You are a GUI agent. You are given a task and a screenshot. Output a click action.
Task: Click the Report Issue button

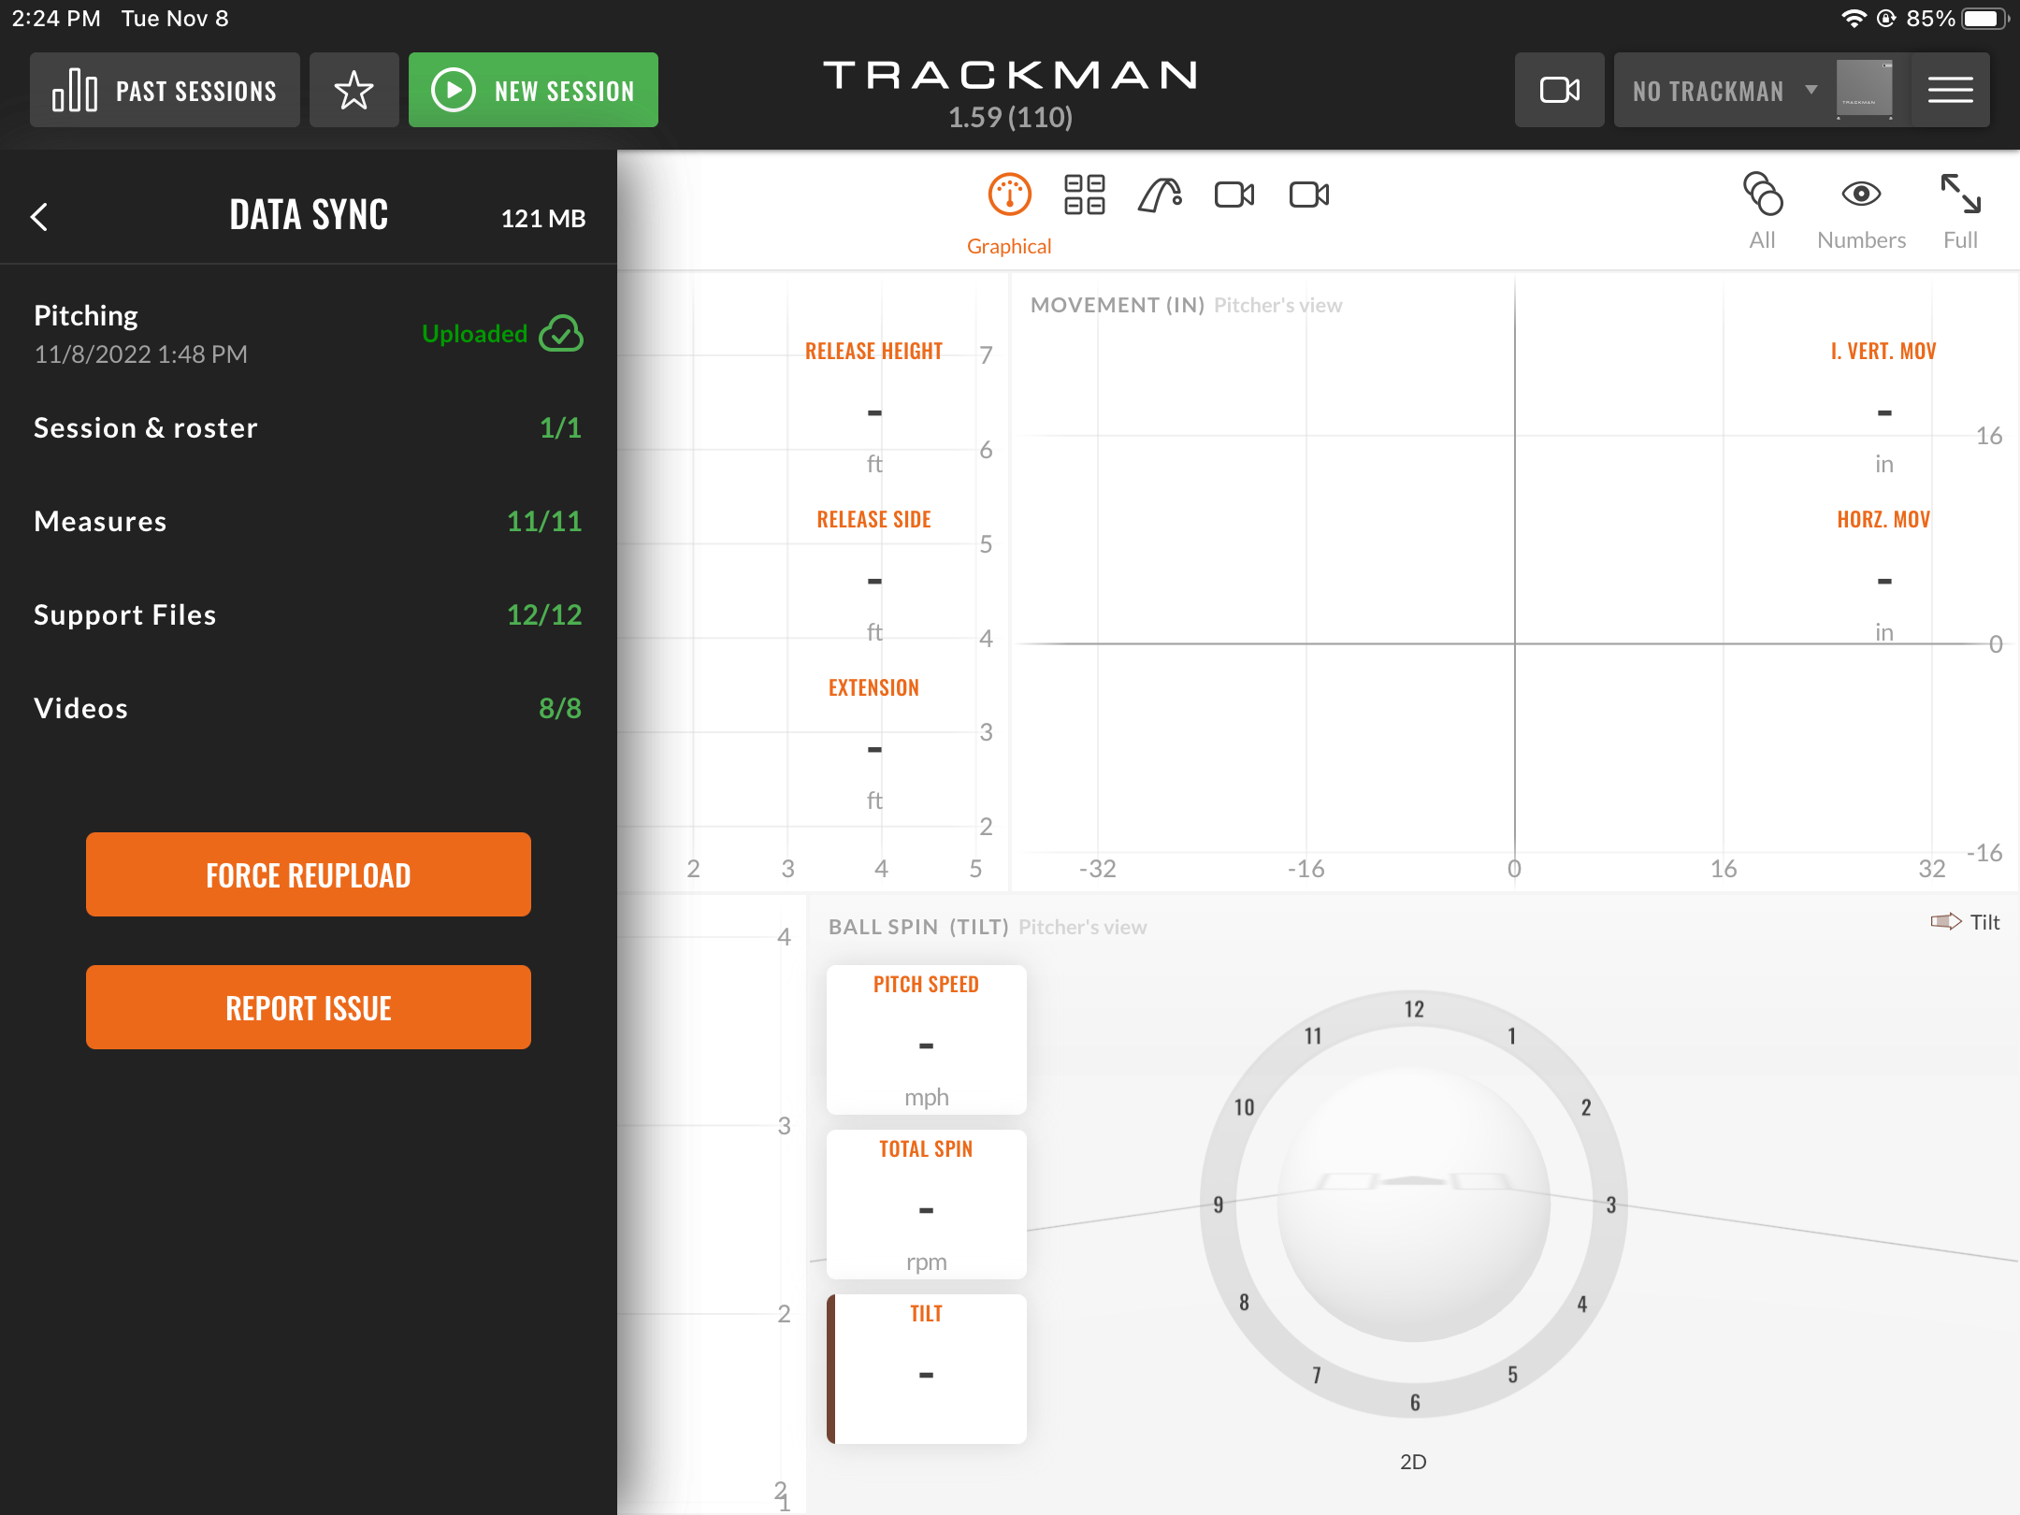pos(309,1007)
